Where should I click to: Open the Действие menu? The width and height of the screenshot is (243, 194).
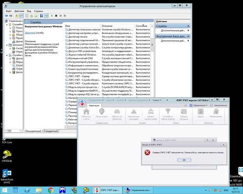(19, 11)
